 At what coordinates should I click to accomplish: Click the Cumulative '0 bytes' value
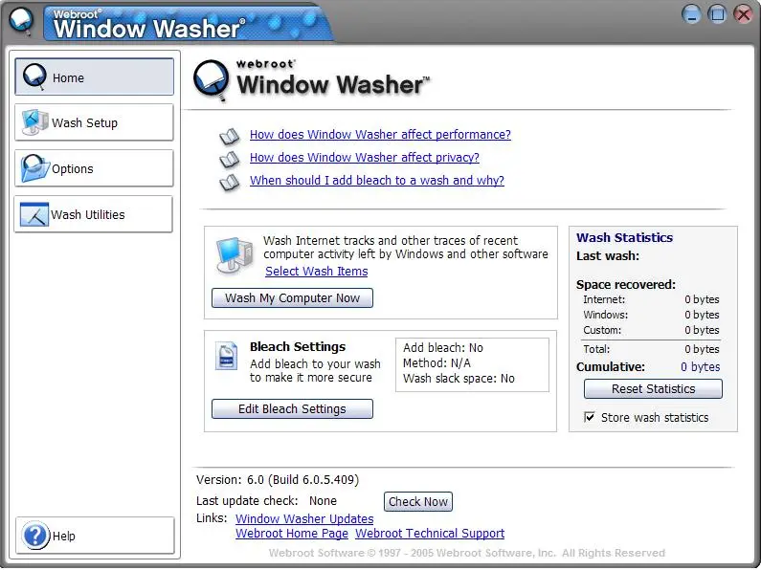pyautogui.click(x=700, y=367)
